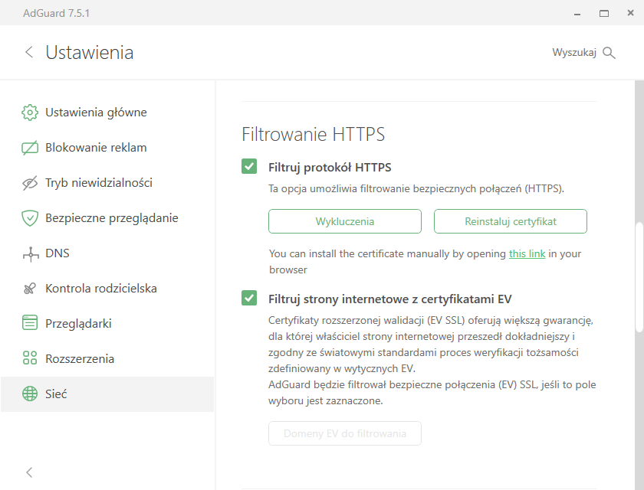Click the Kontrola rodzicielska scissors icon
This screenshot has width=644, height=490.
(x=30, y=289)
